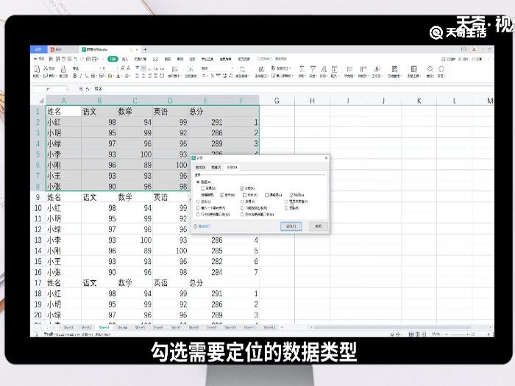Select the Visible cells radio button
The height and width of the screenshot is (386, 515).
point(286,201)
